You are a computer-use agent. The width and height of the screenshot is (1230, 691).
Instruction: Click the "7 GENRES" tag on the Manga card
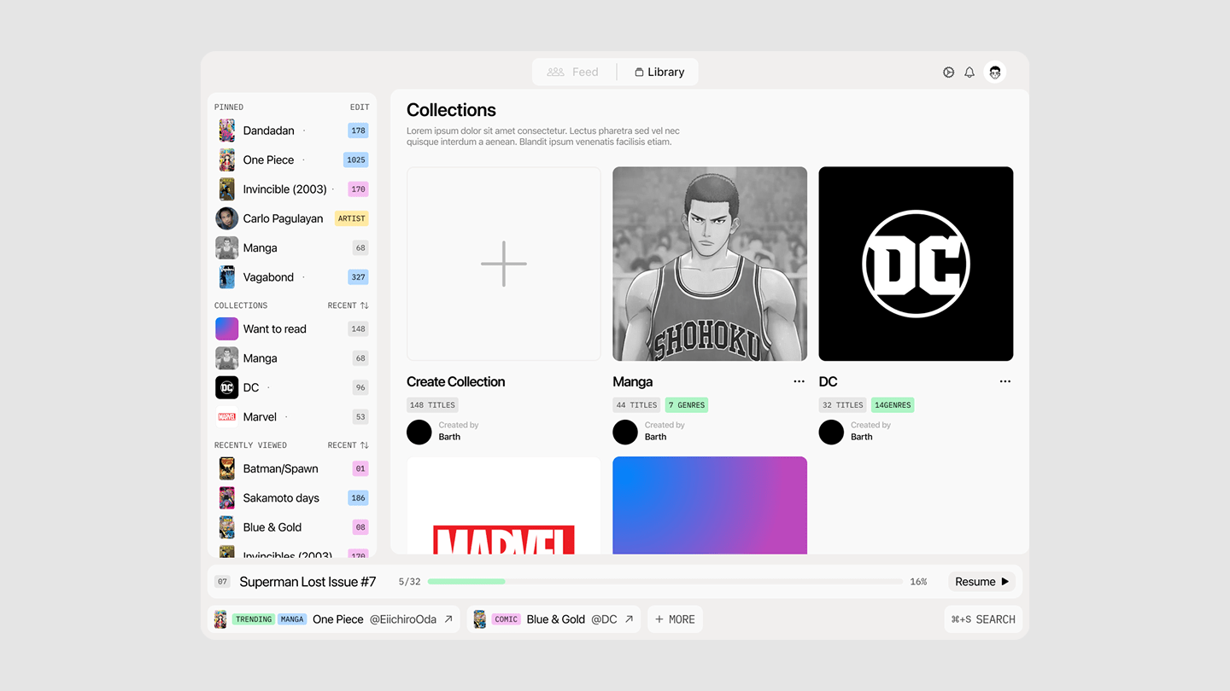click(x=687, y=405)
